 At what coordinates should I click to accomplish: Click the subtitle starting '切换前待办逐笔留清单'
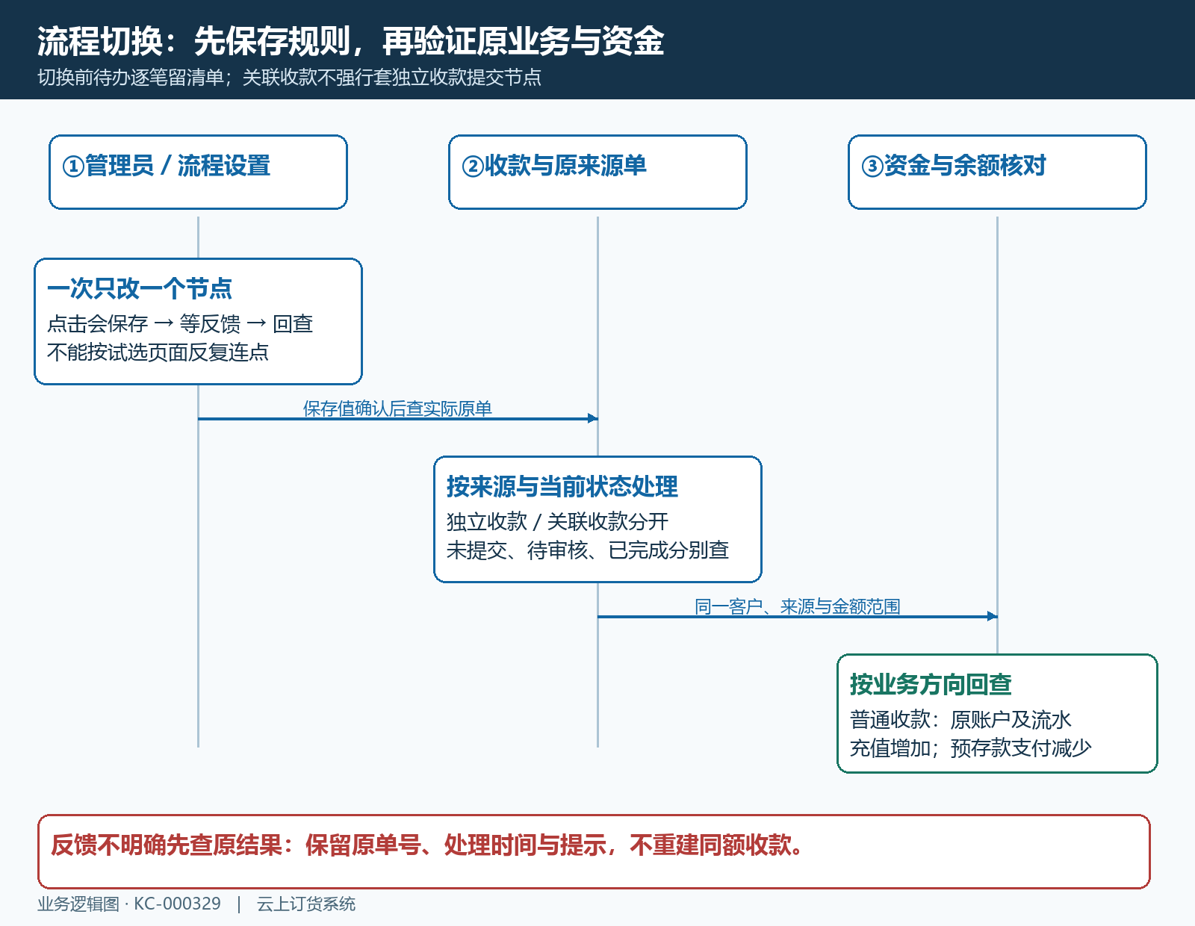[x=289, y=77]
